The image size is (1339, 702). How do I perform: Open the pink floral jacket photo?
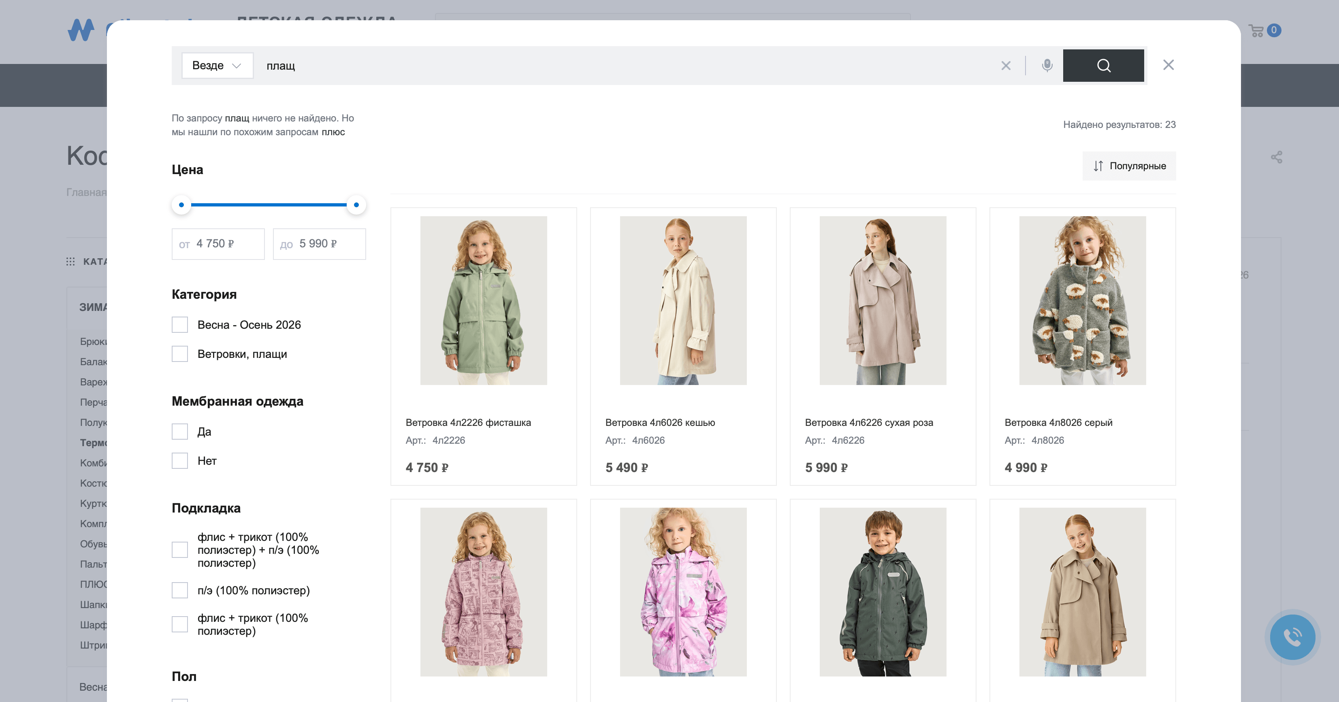click(683, 592)
